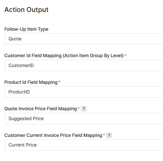Viewport: 163px width, 161px height.
Task: Select the "Current Price" value text
Action: [23, 145]
